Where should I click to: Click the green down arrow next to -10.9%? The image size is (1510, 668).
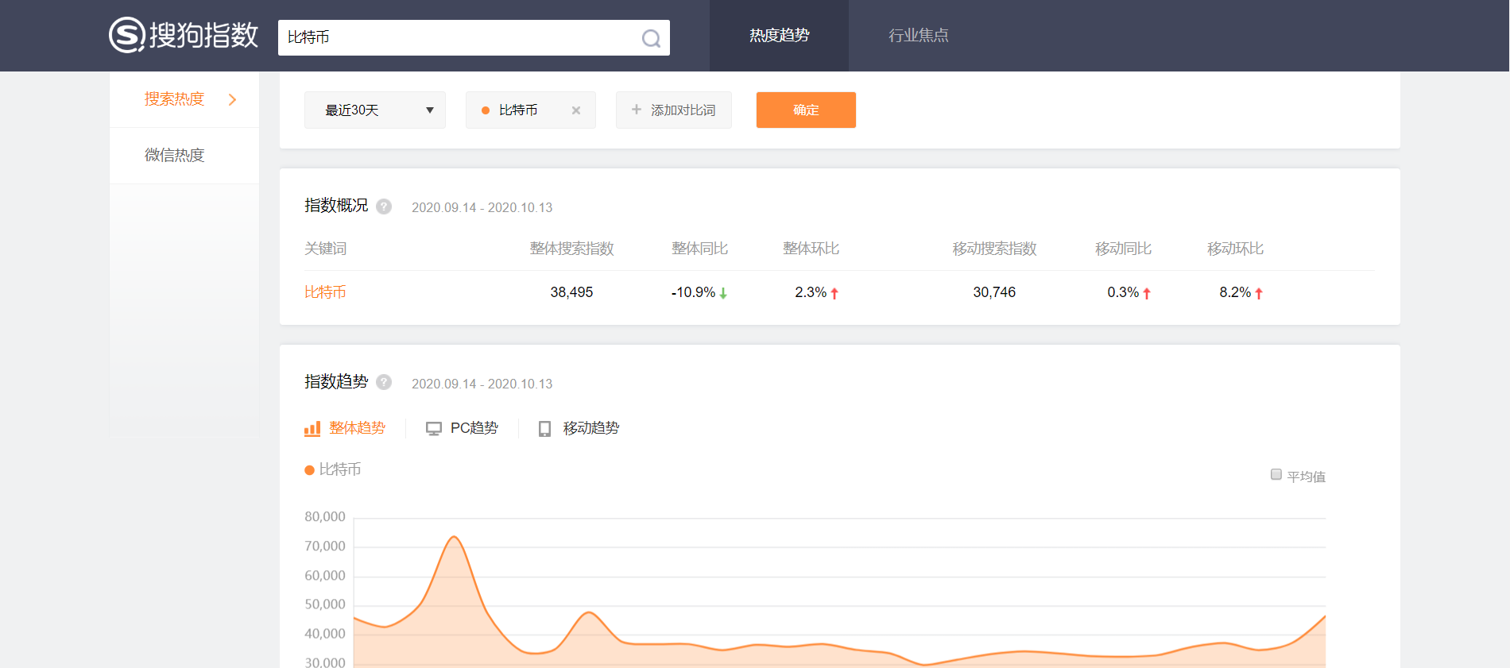pyautogui.click(x=723, y=293)
